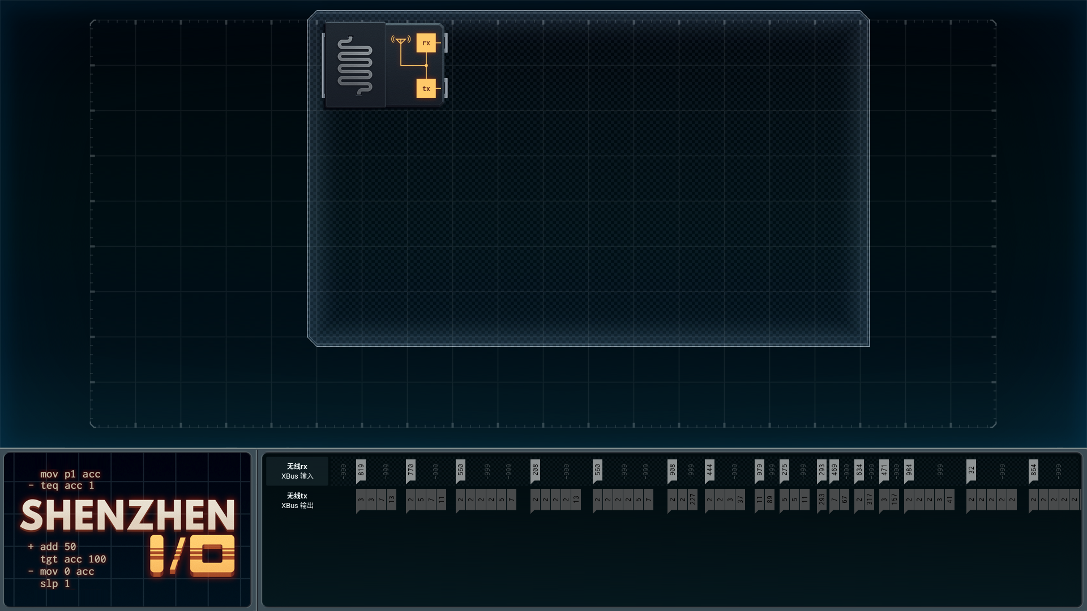Click the 41 output value cell
The height and width of the screenshot is (611, 1087).
[x=949, y=500]
